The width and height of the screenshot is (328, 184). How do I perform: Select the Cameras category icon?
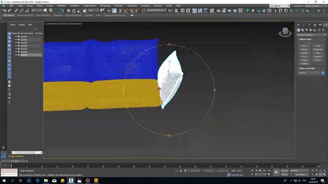311,30
